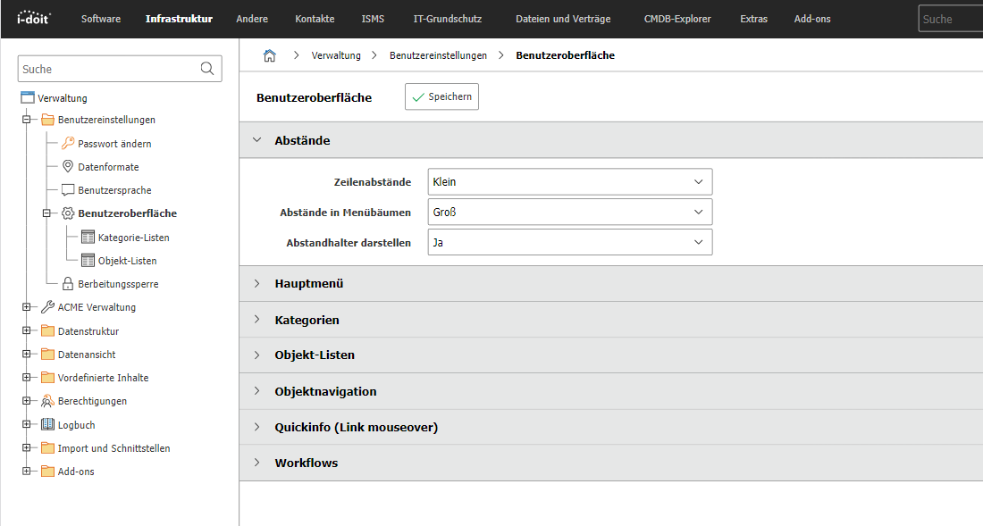Click the Benutzereinstellungen breadcrumb link

pos(438,55)
